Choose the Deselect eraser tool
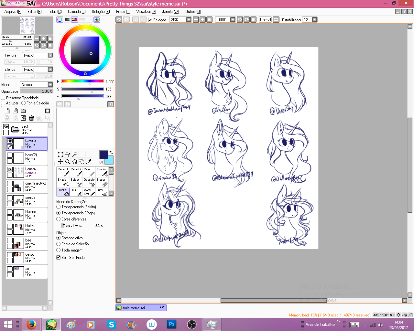This screenshot has width=414, height=331. [x=89, y=182]
